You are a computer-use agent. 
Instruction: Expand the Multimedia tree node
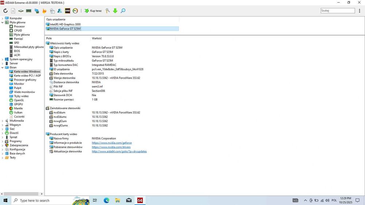[x=2, y=121]
